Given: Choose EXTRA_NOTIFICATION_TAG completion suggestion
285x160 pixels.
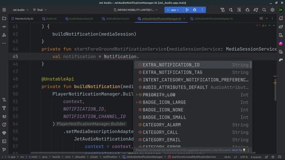Looking at the screenshot, I should (x=193, y=72).
